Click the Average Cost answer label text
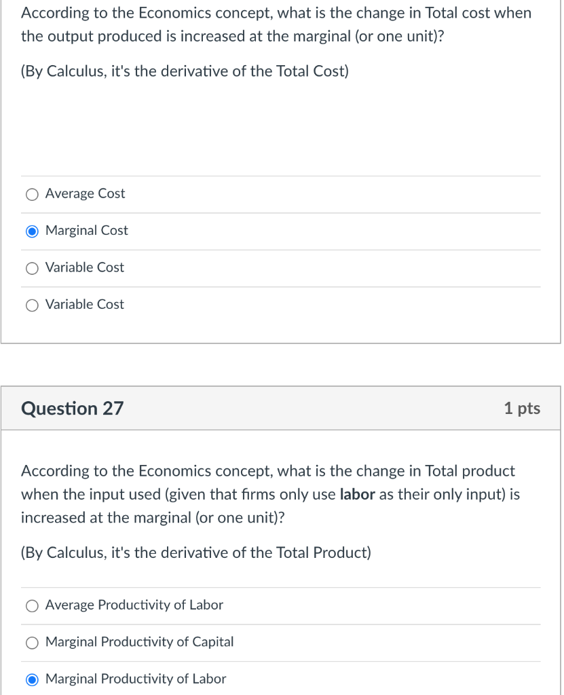This screenshot has height=695, width=564. coord(86,194)
